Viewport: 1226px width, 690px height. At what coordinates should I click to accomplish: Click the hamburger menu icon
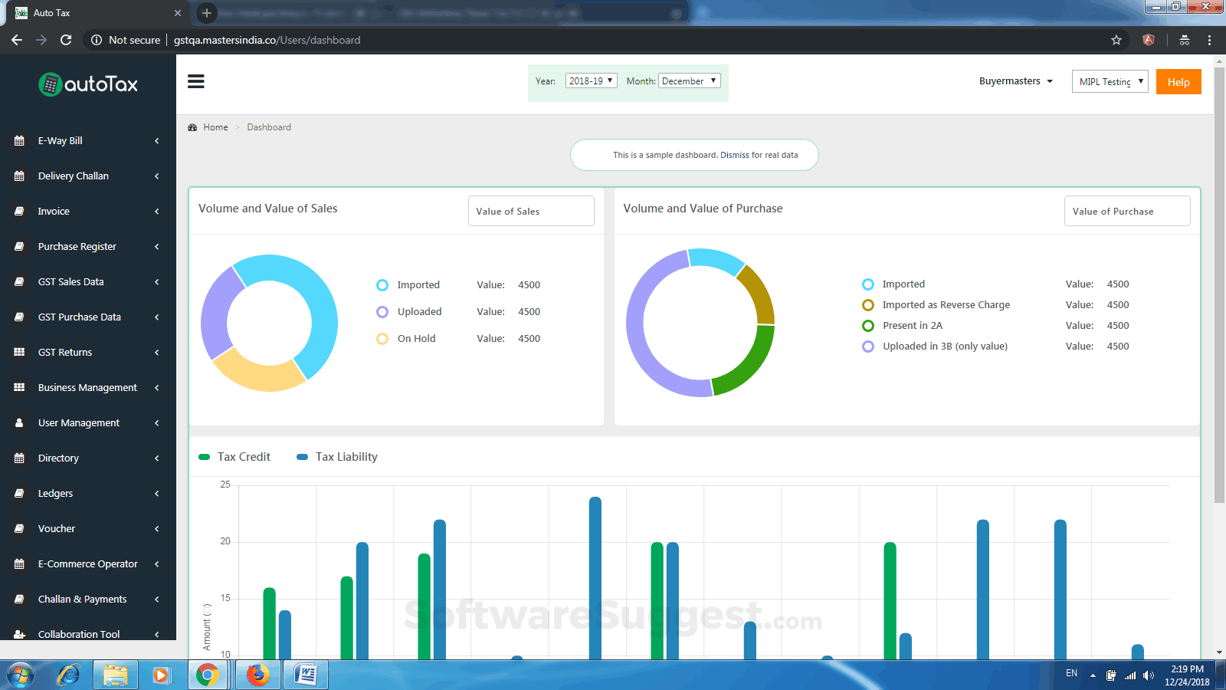pyautogui.click(x=196, y=81)
